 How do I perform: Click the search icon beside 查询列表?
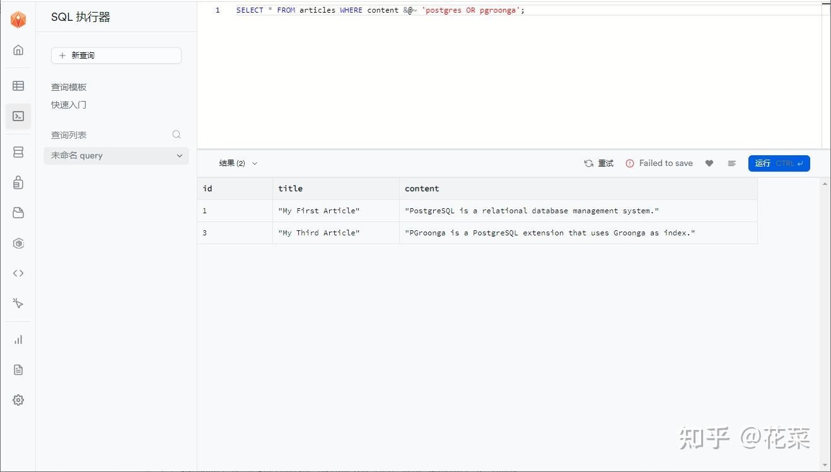coord(177,134)
